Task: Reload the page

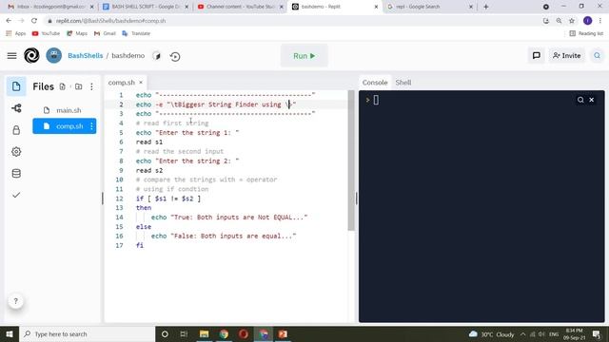Action: (34, 21)
